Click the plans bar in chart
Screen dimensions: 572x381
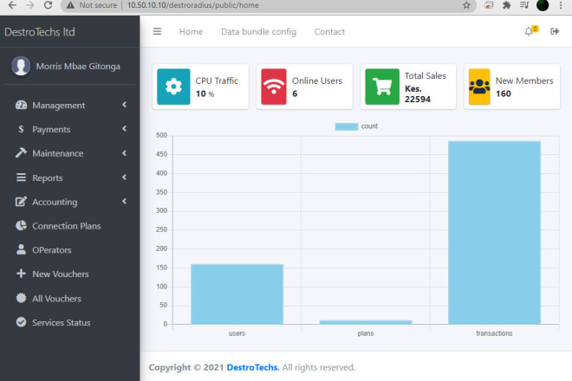click(366, 322)
